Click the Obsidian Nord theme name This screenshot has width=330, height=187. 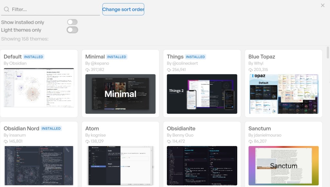coord(21,128)
